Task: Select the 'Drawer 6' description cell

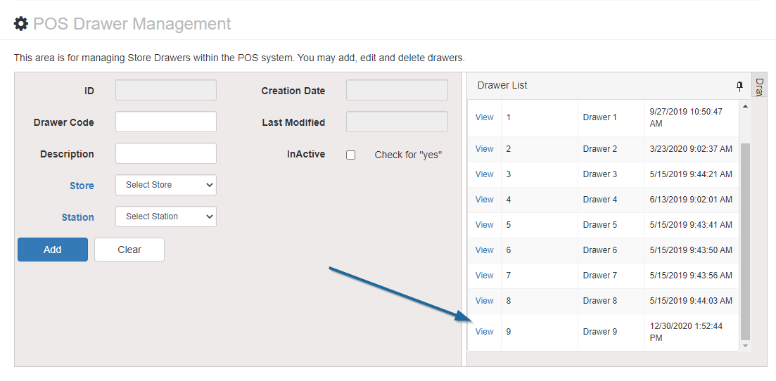Action: click(x=611, y=250)
